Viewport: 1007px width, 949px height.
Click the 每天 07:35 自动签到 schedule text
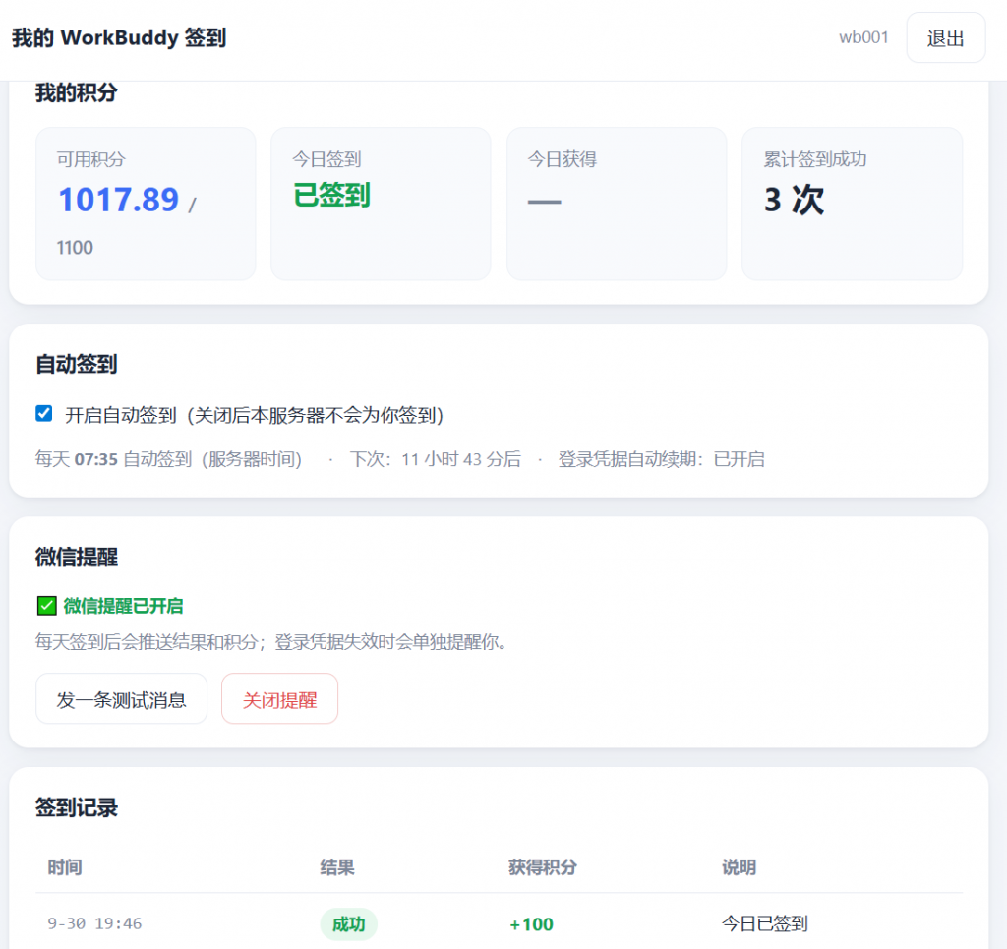point(168,459)
